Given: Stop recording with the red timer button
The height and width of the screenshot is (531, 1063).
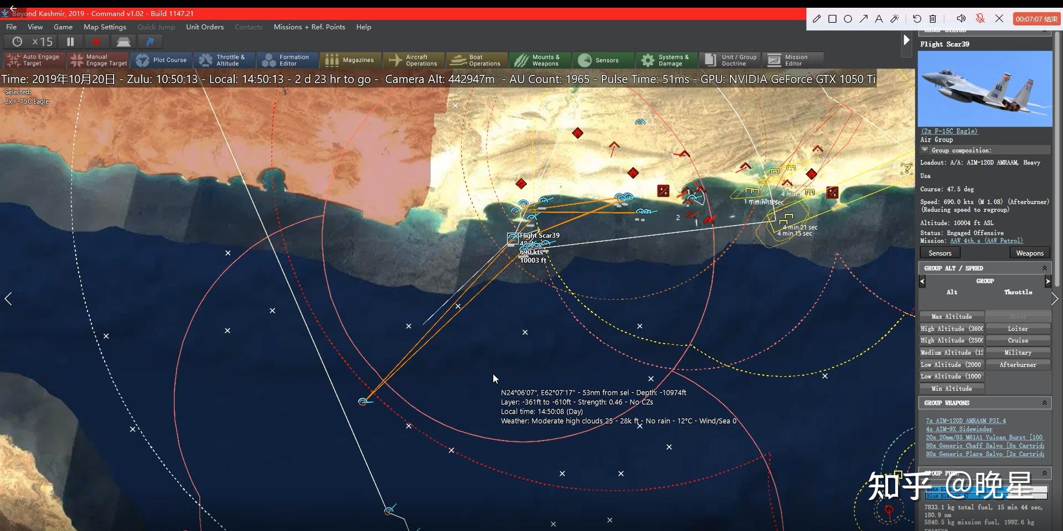Looking at the screenshot, I should [x=1036, y=19].
